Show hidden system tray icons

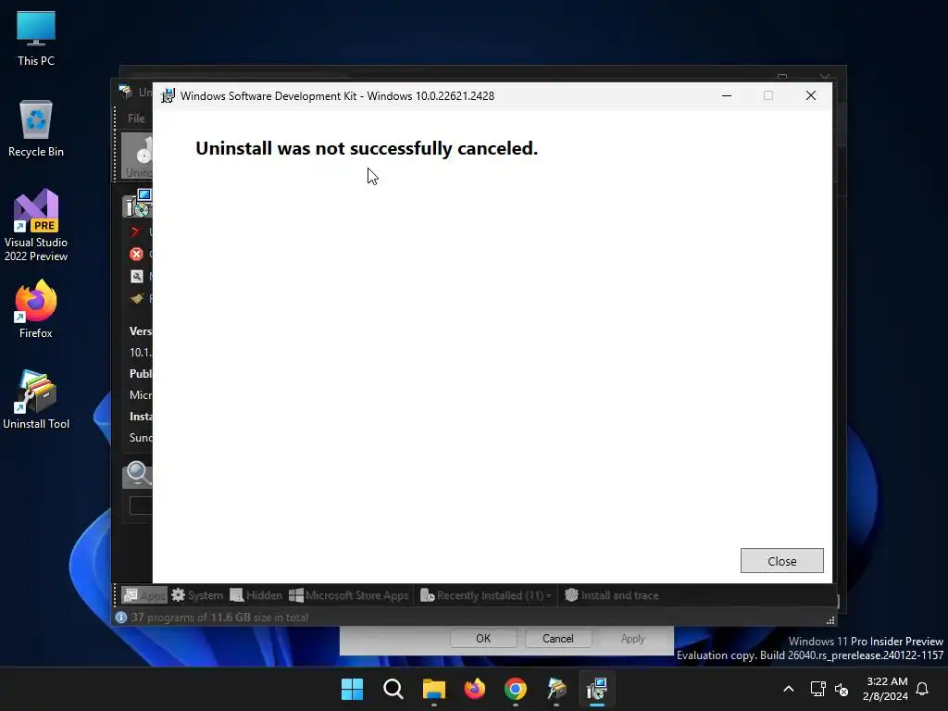789,689
